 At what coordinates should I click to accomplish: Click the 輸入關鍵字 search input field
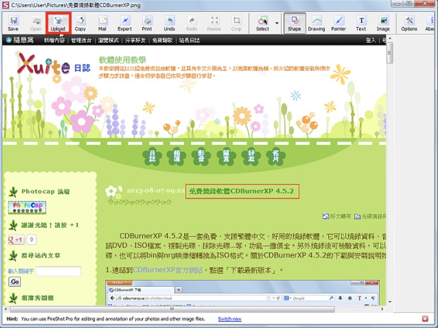coord(59,271)
